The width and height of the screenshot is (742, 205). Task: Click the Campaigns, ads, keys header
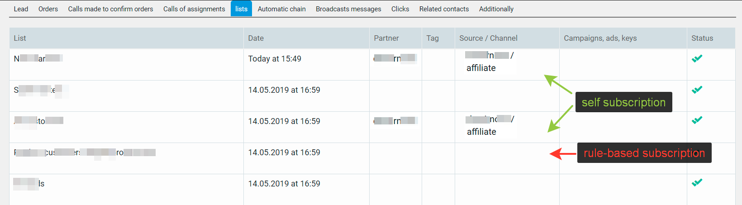pyautogui.click(x=600, y=38)
